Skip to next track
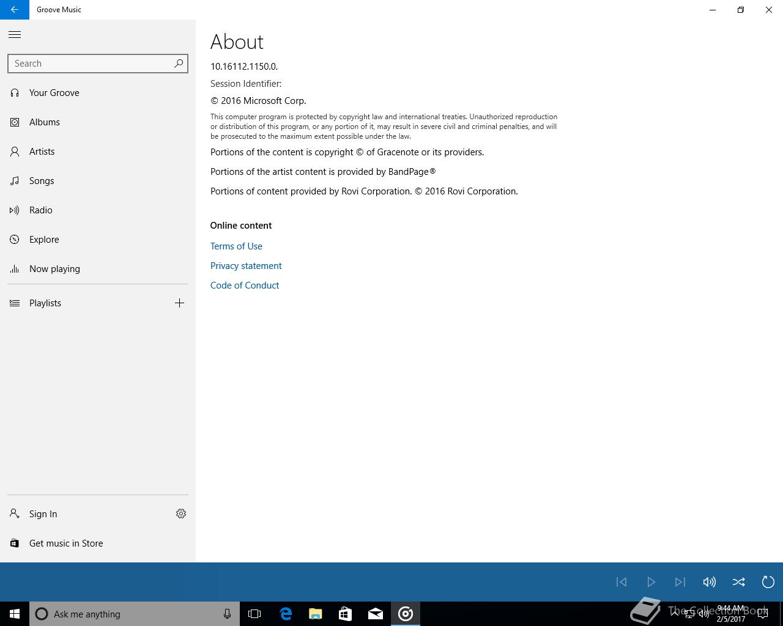 pyautogui.click(x=680, y=582)
